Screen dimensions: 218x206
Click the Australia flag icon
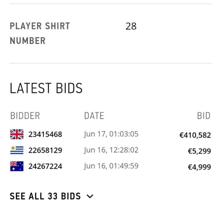(17, 166)
